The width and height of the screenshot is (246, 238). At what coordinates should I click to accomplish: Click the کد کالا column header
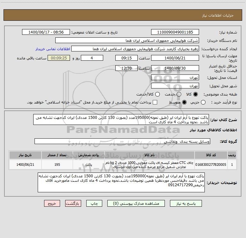coord(211,155)
